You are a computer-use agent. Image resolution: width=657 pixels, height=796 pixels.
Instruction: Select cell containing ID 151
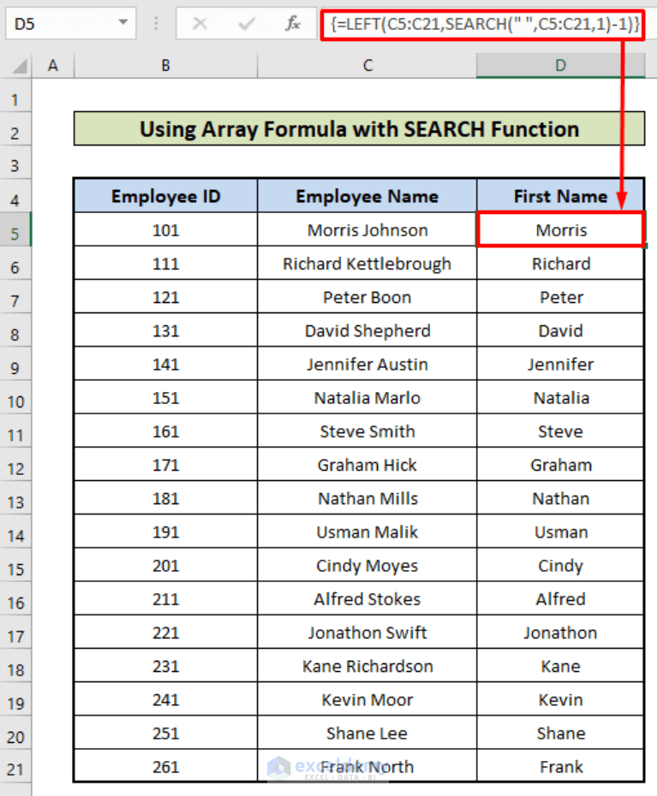point(165,397)
